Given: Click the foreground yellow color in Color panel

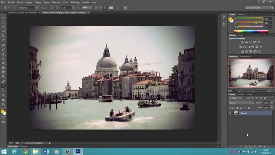Looking at the screenshot, I should (230, 19).
